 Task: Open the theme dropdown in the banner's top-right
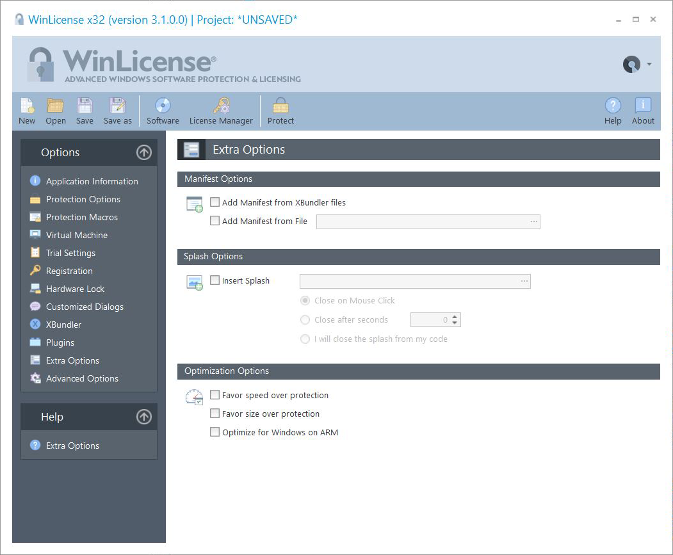coord(649,64)
